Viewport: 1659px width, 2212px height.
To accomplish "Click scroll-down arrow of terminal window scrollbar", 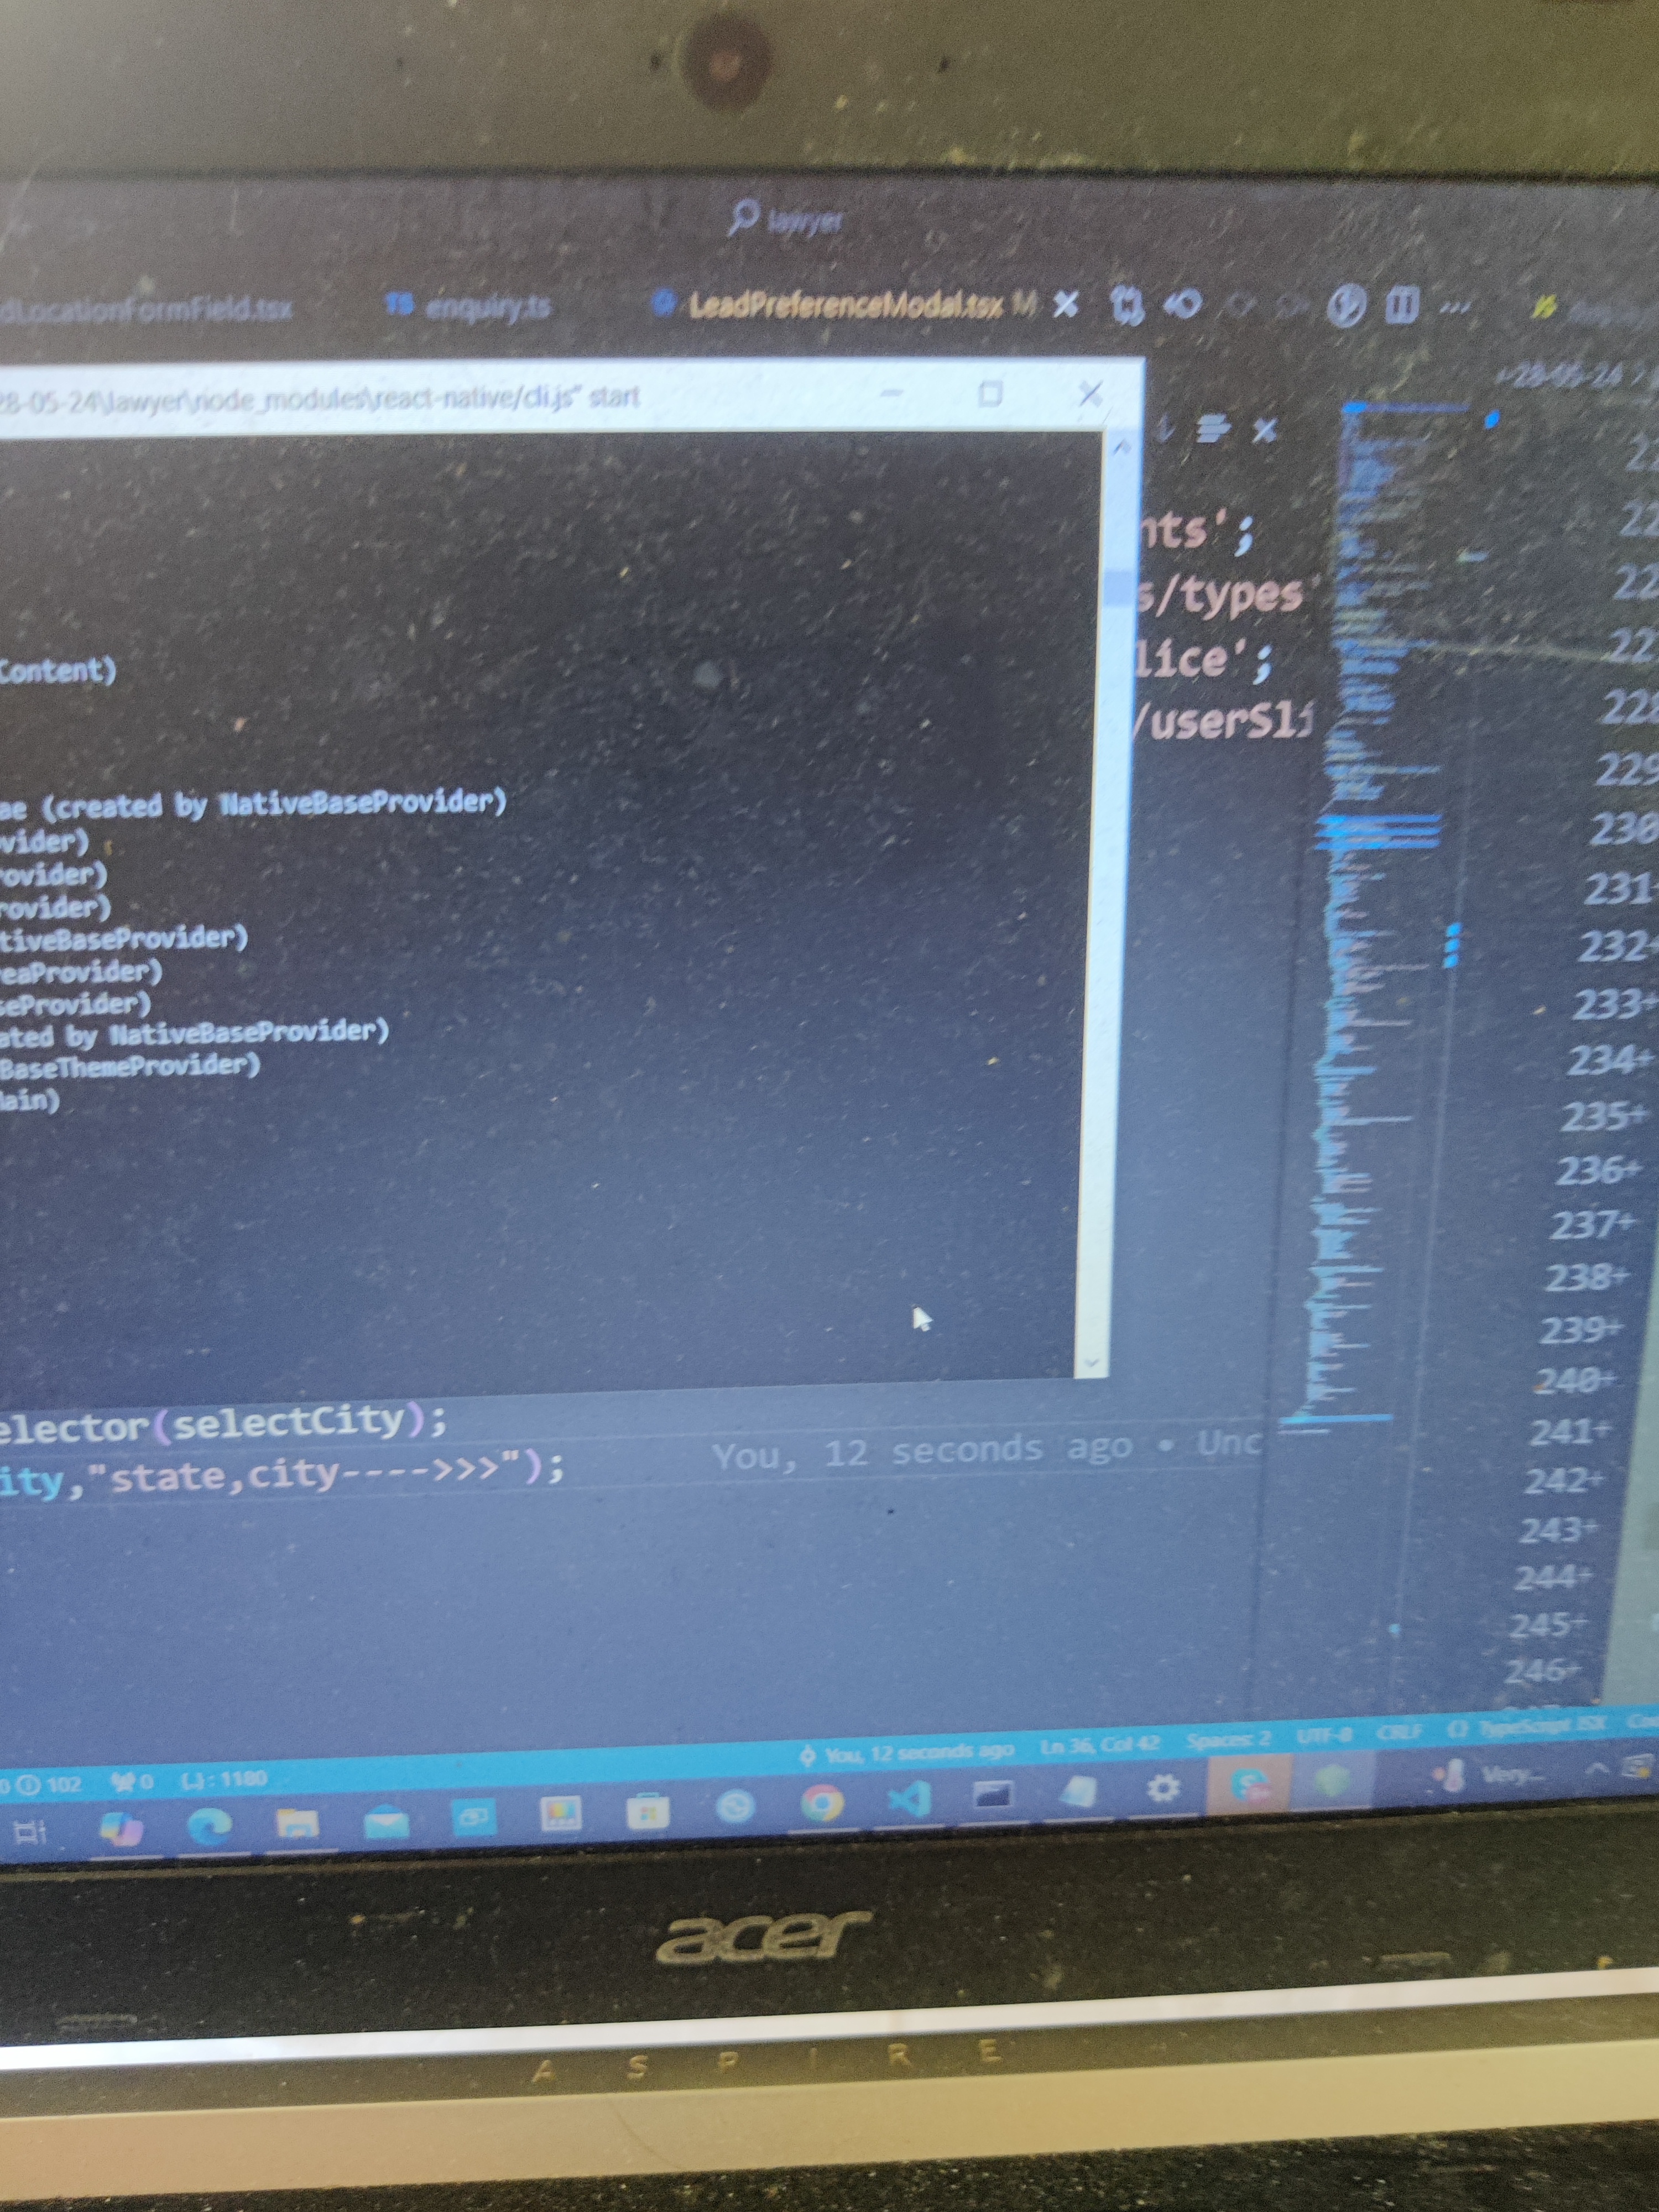I will (x=1091, y=1362).
